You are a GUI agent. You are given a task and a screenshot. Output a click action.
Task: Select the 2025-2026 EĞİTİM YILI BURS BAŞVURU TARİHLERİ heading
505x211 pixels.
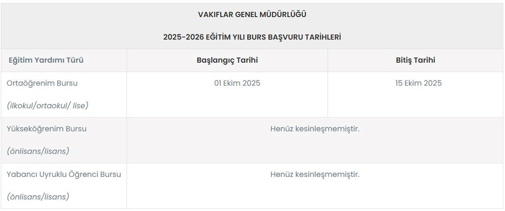[252, 37]
